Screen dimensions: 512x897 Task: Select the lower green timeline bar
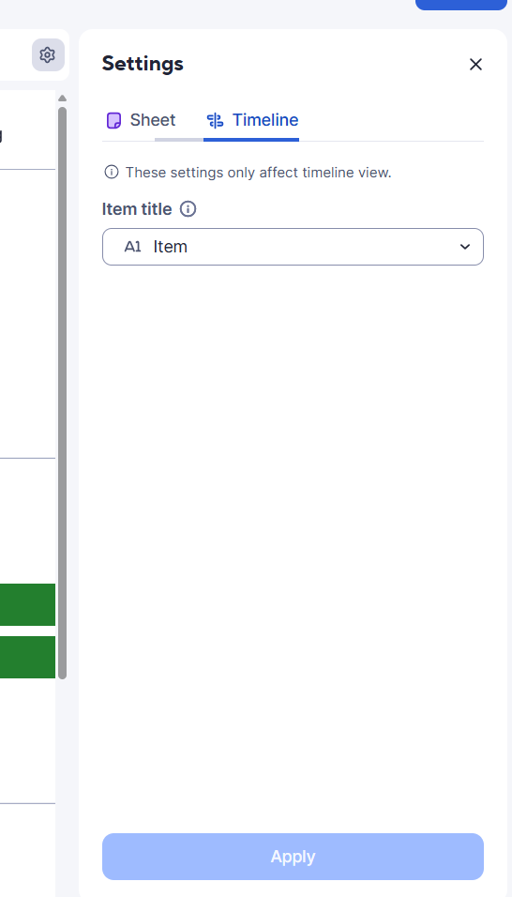click(x=27, y=657)
